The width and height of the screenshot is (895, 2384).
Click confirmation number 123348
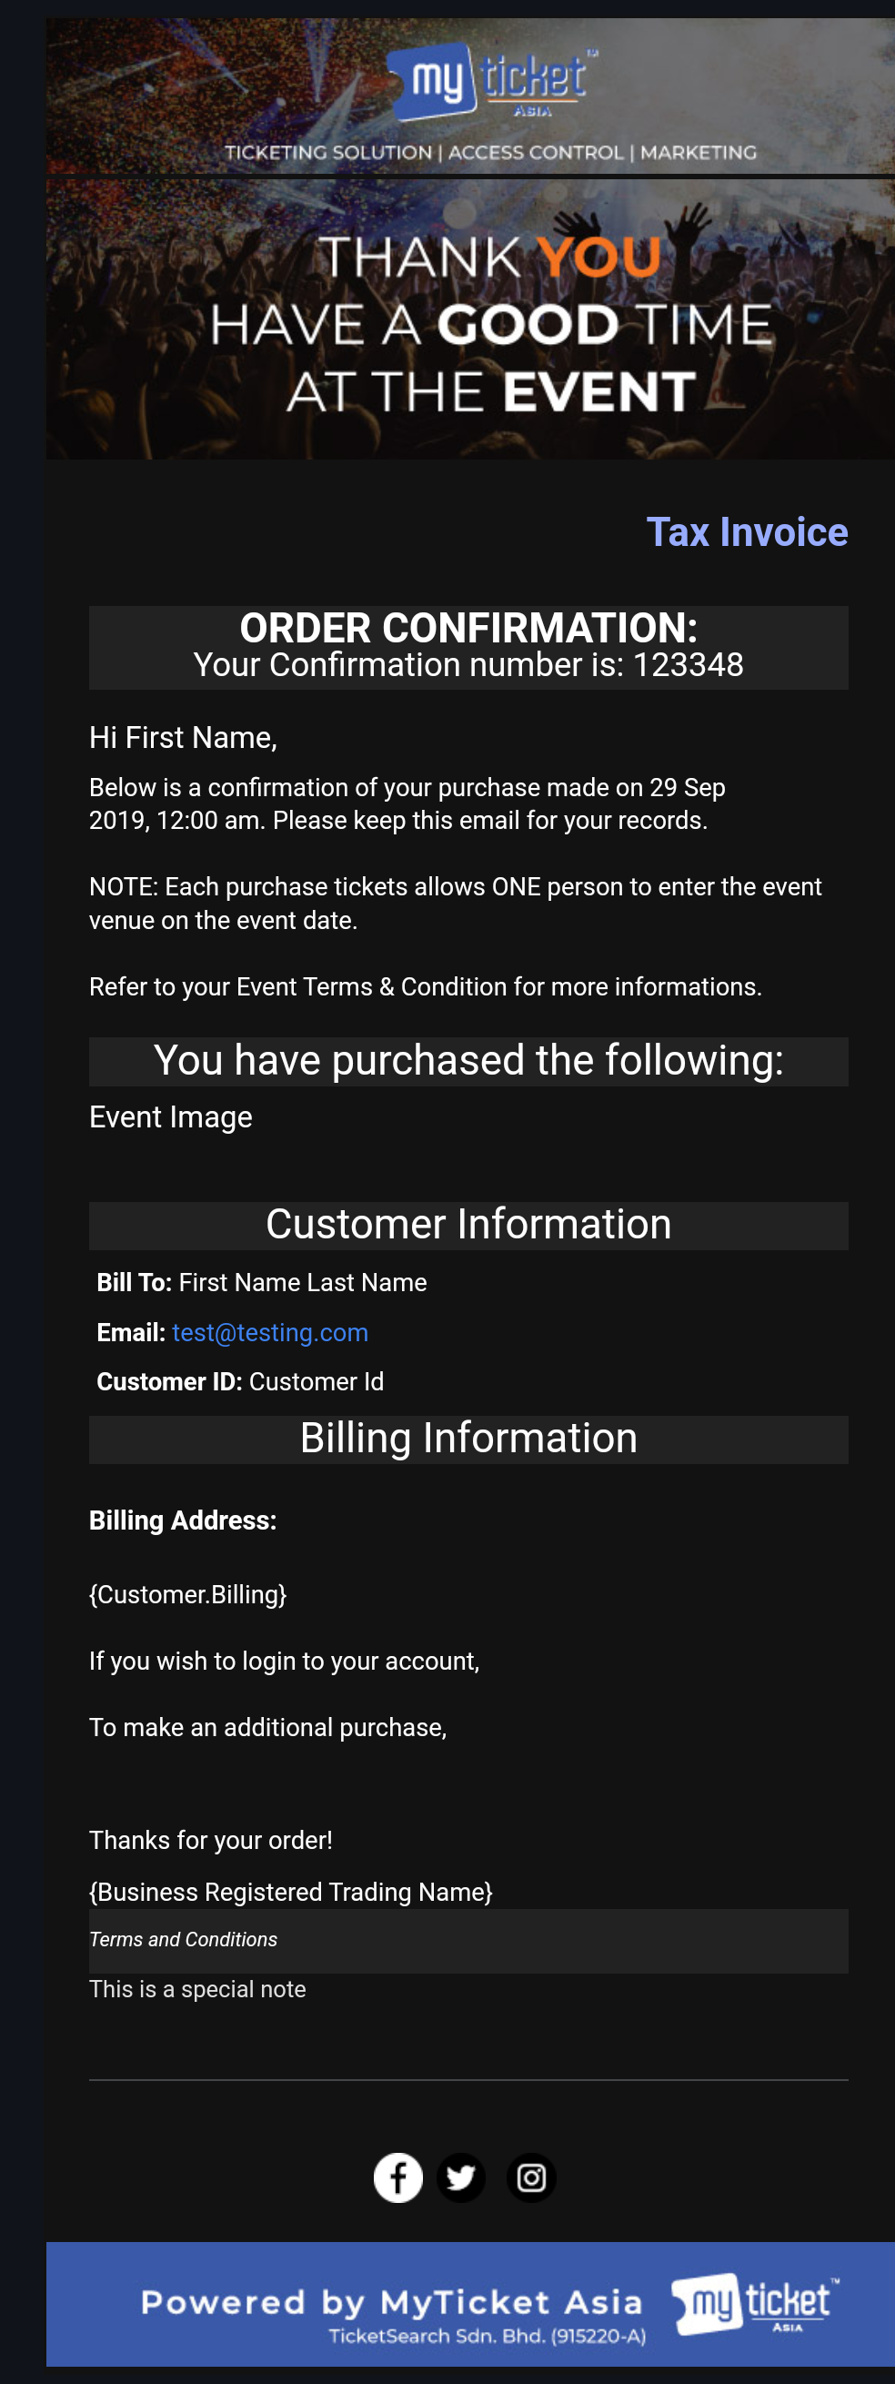(x=688, y=664)
